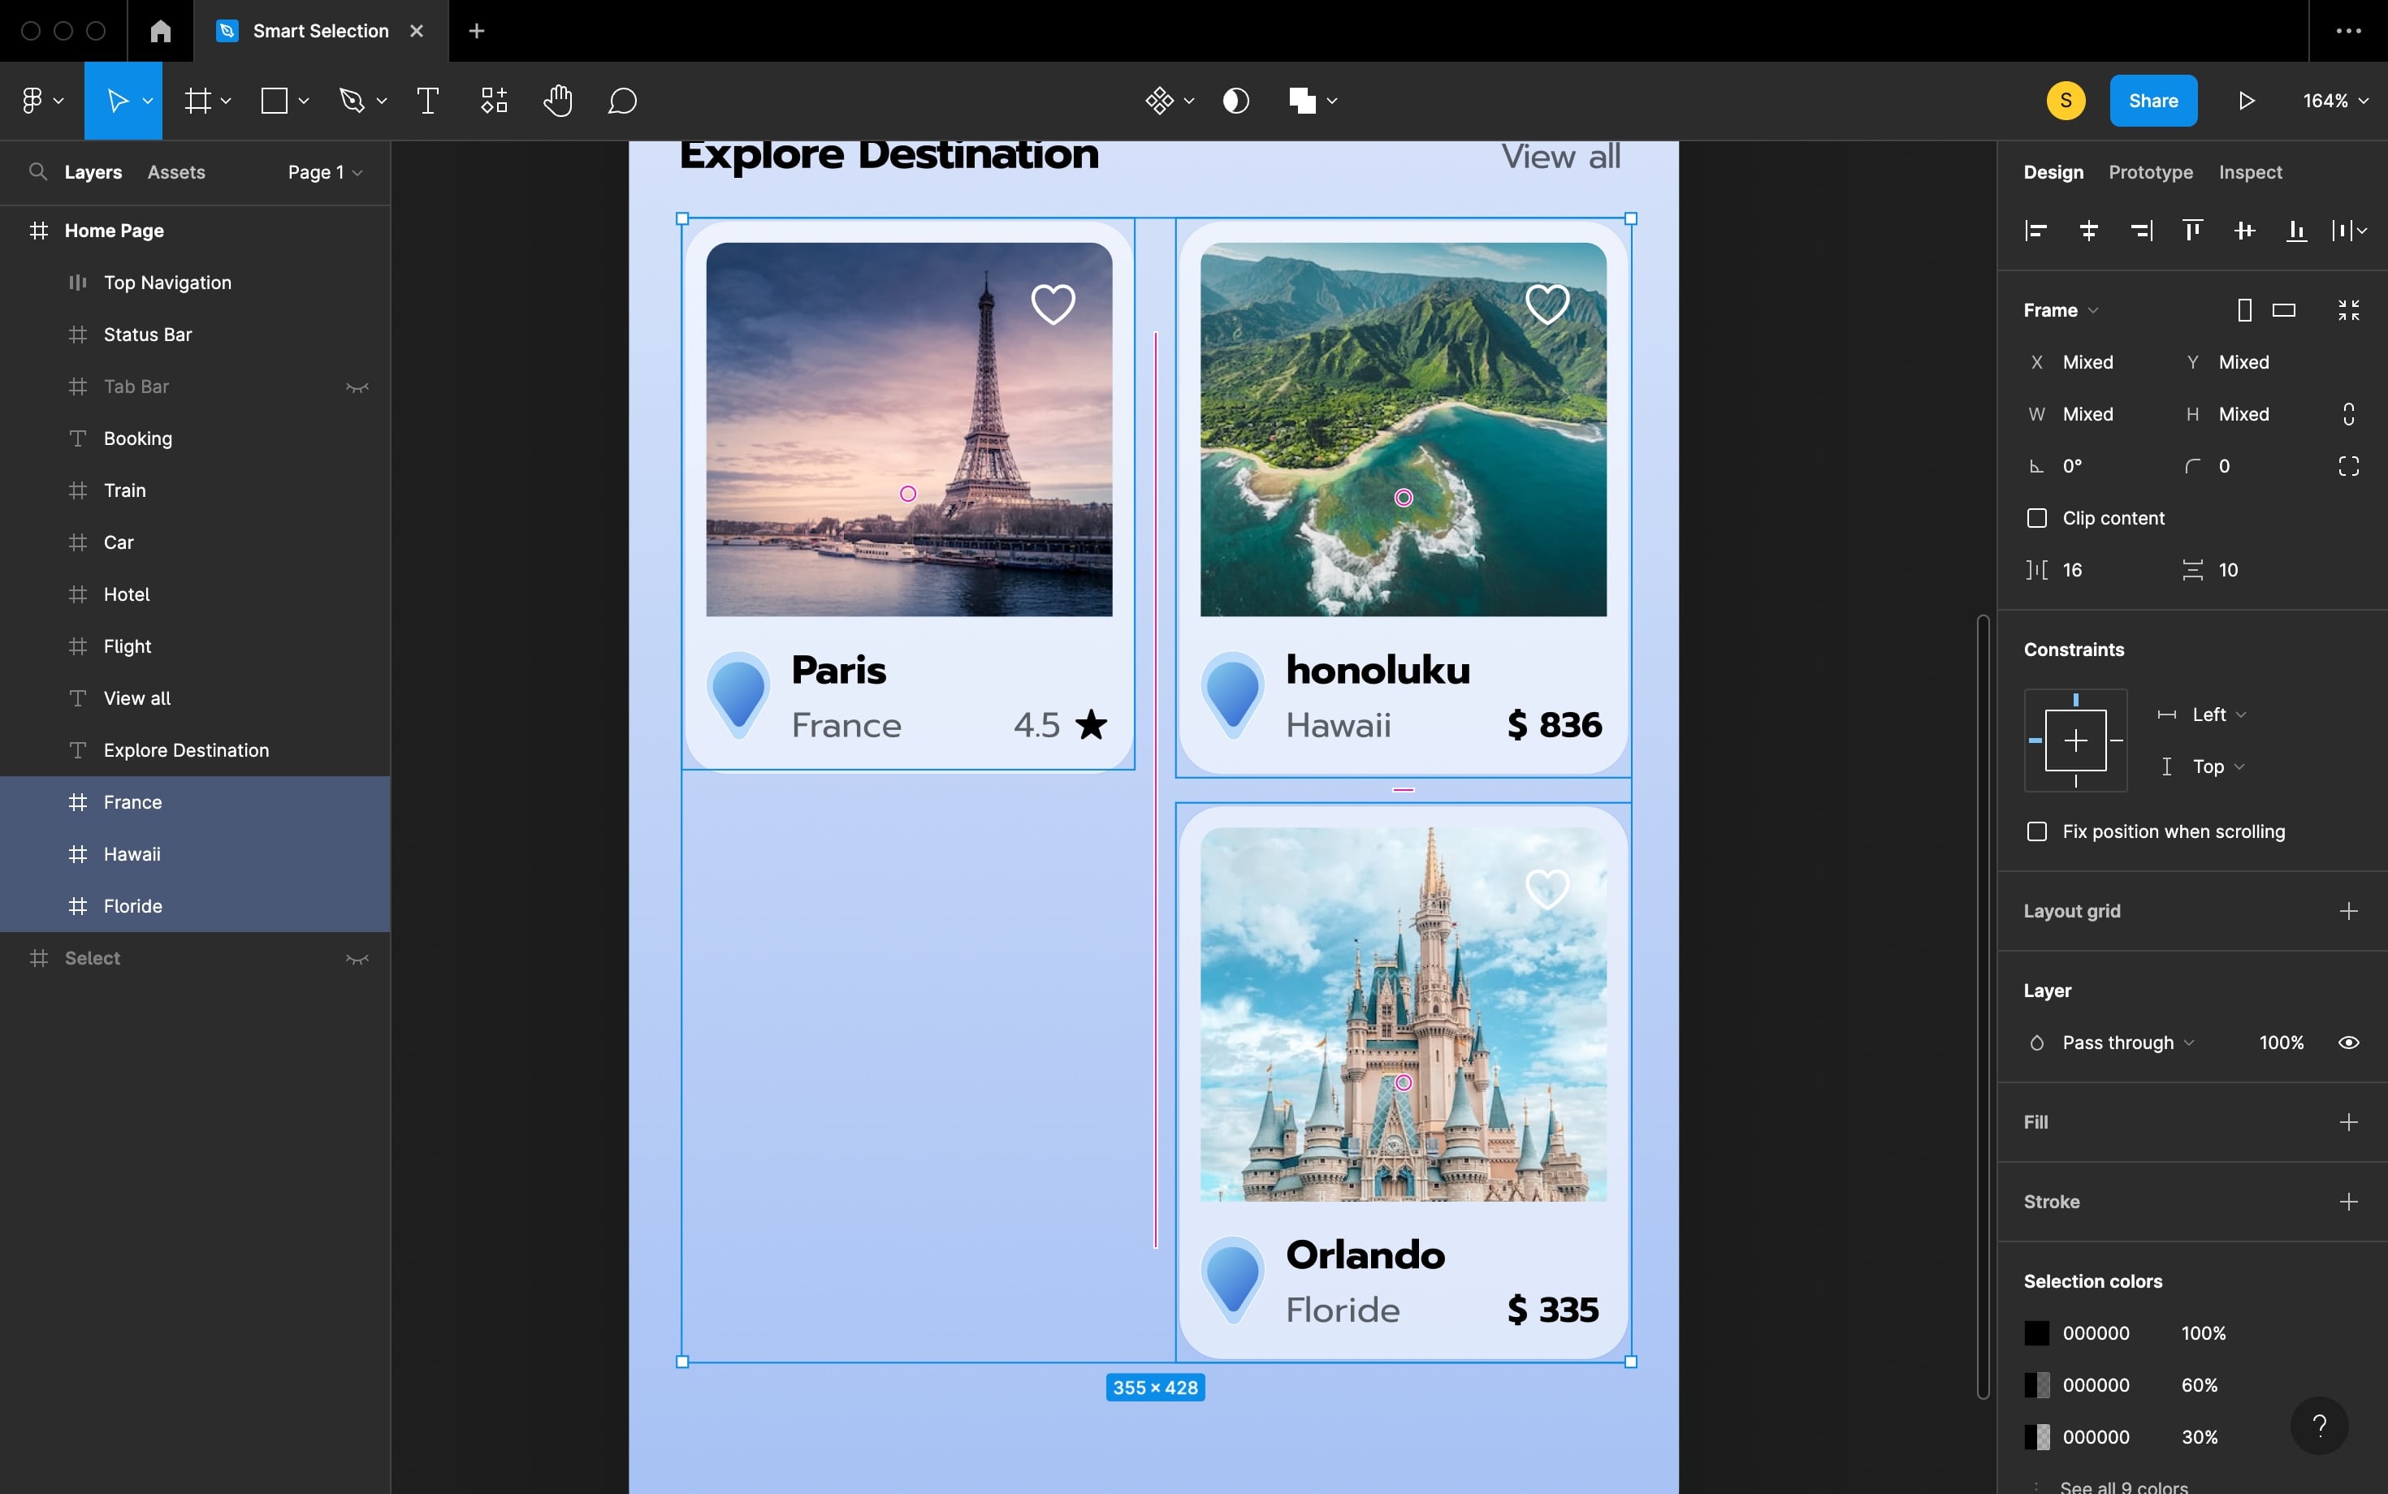
Task: Switch to the Assets tab
Action: [x=176, y=172]
